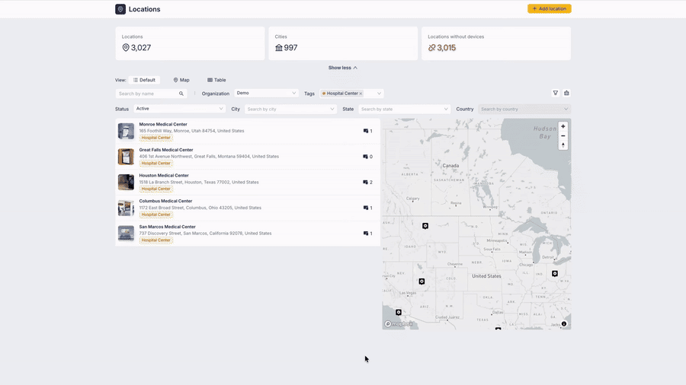This screenshot has width=686, height=385.
Task: Click the search magnifier icon
Action: [x=181, y=94]
